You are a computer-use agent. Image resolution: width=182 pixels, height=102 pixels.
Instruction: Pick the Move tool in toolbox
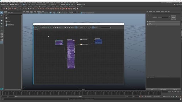1,21
